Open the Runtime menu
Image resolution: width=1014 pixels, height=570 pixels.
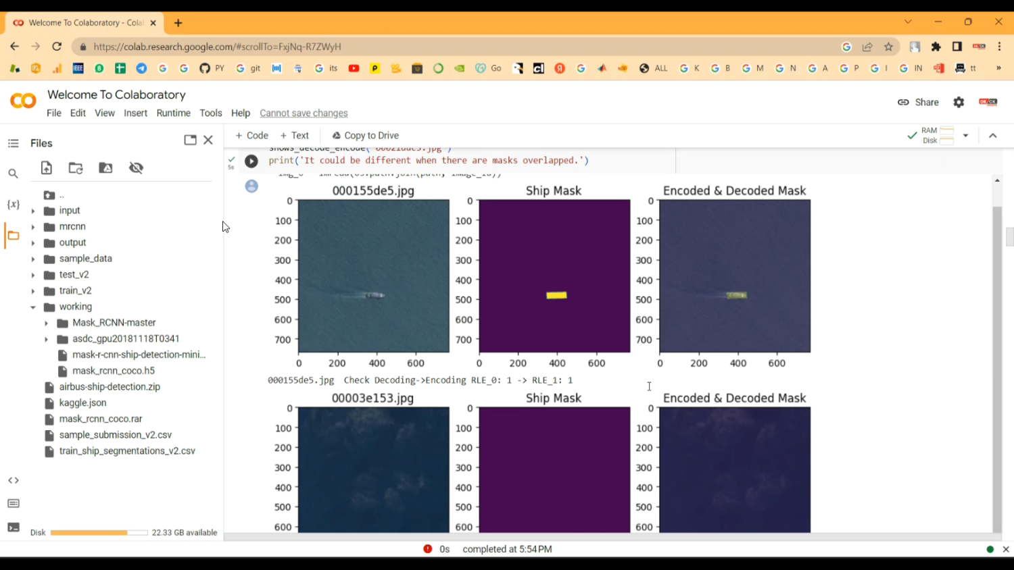(x=173, y=113)
